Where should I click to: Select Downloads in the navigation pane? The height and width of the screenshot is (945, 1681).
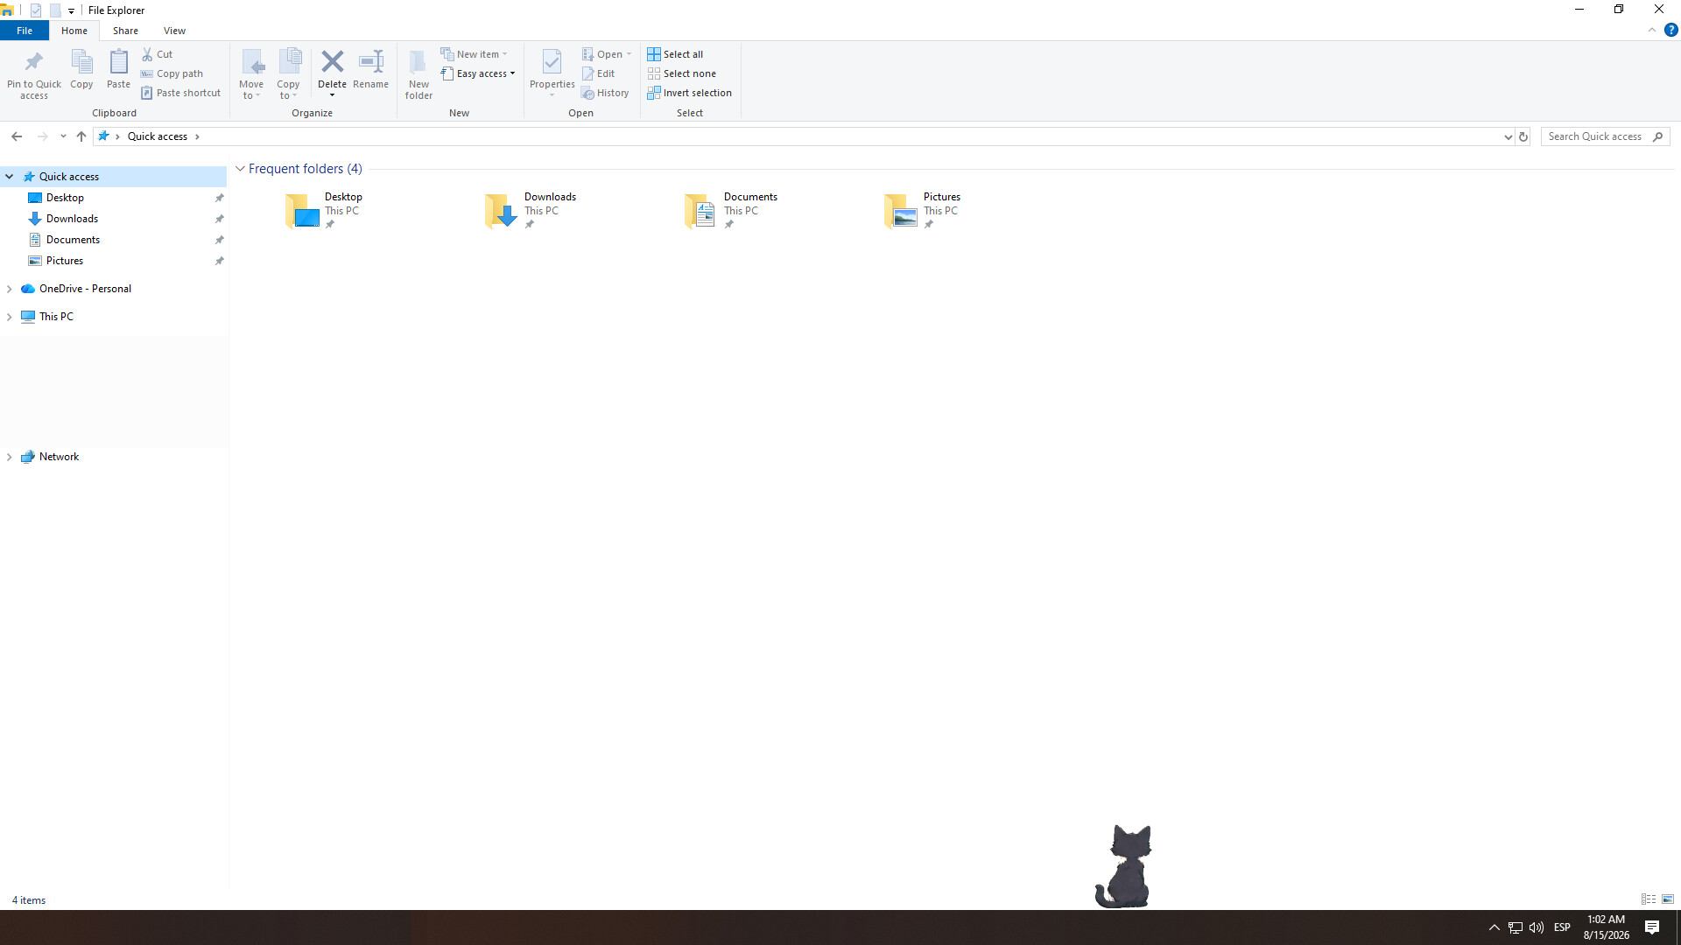pos(72,219)
